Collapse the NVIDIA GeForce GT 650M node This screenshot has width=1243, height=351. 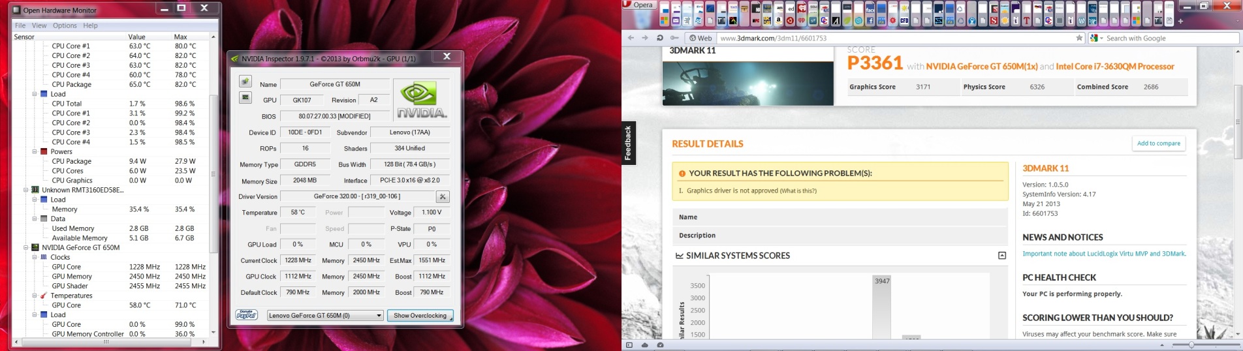point(26,247)
